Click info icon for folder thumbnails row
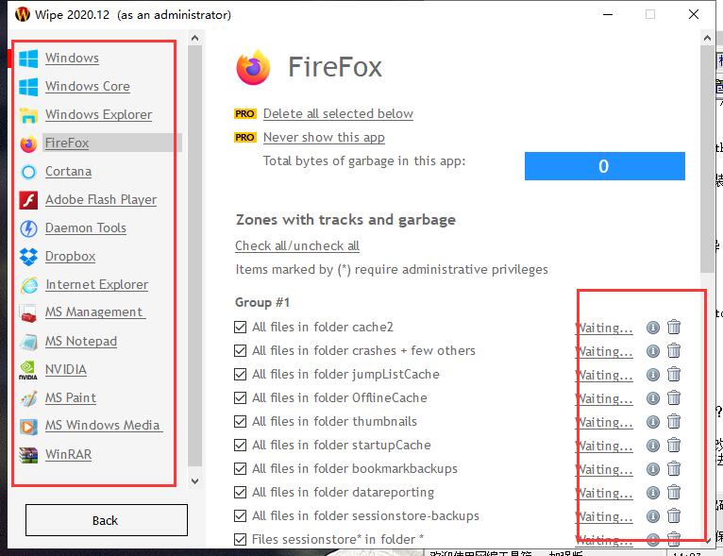 click(652, 422)
